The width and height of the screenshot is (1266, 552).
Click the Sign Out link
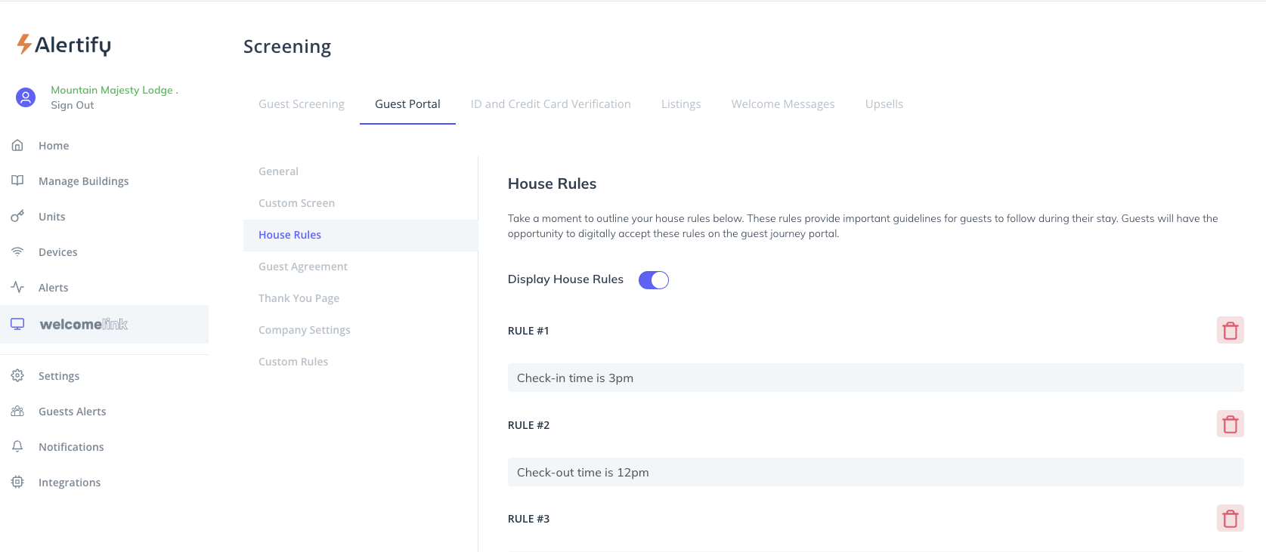(x=73, y=106)
